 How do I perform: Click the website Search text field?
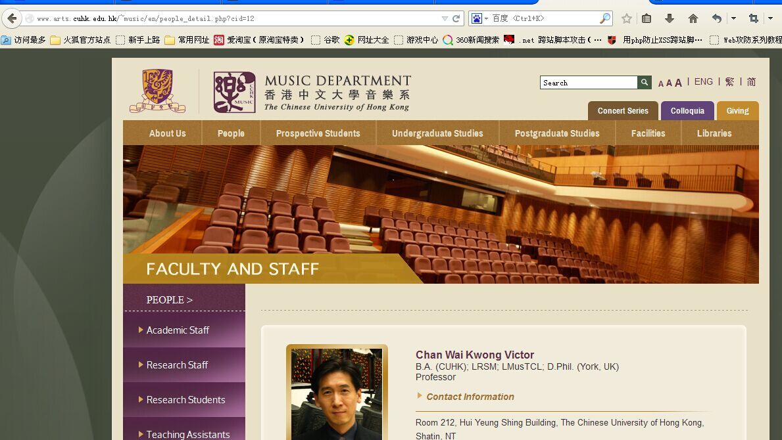click(589, 83)
